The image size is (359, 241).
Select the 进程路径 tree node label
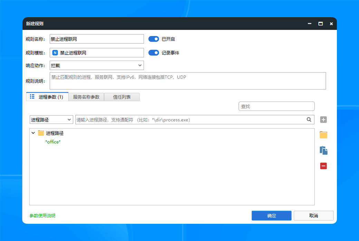click(x=55, y=133)
